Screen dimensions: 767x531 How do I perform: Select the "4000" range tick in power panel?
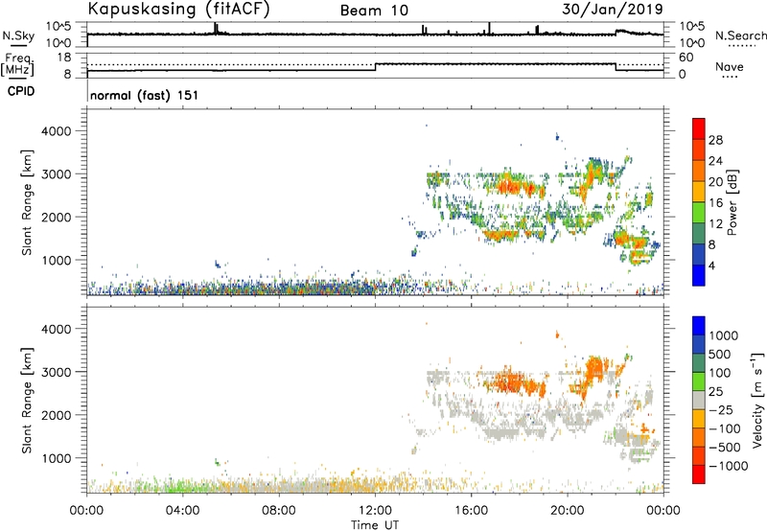[x=57, y=131]
